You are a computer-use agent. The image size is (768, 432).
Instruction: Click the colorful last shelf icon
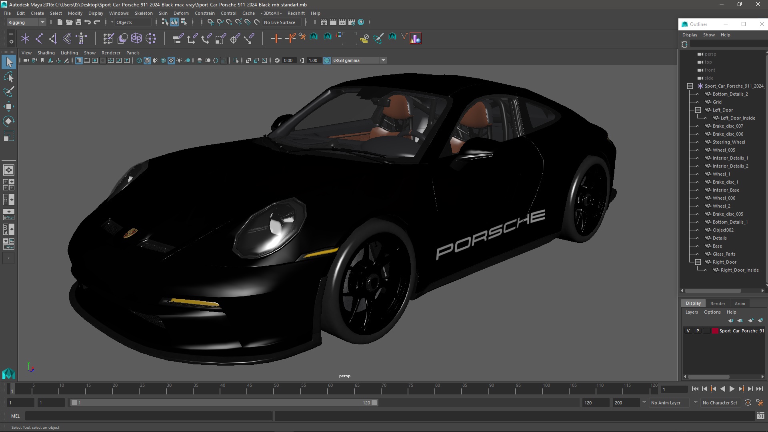416,38
